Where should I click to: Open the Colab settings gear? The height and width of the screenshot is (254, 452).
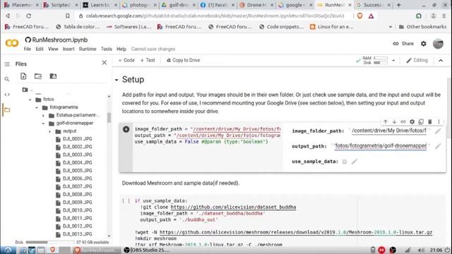(x=423, y=44)
